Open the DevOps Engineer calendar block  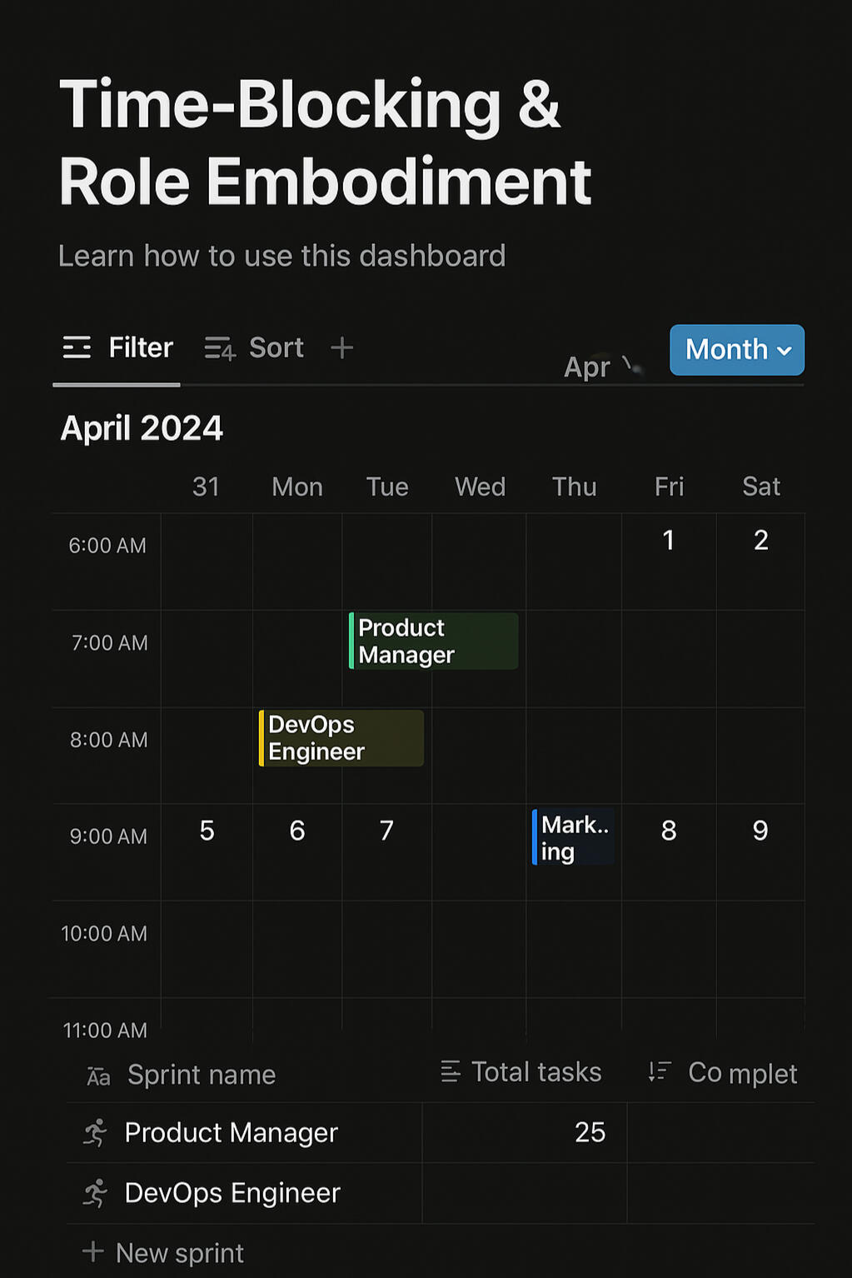pyautogui.click(x=341, y=738)
